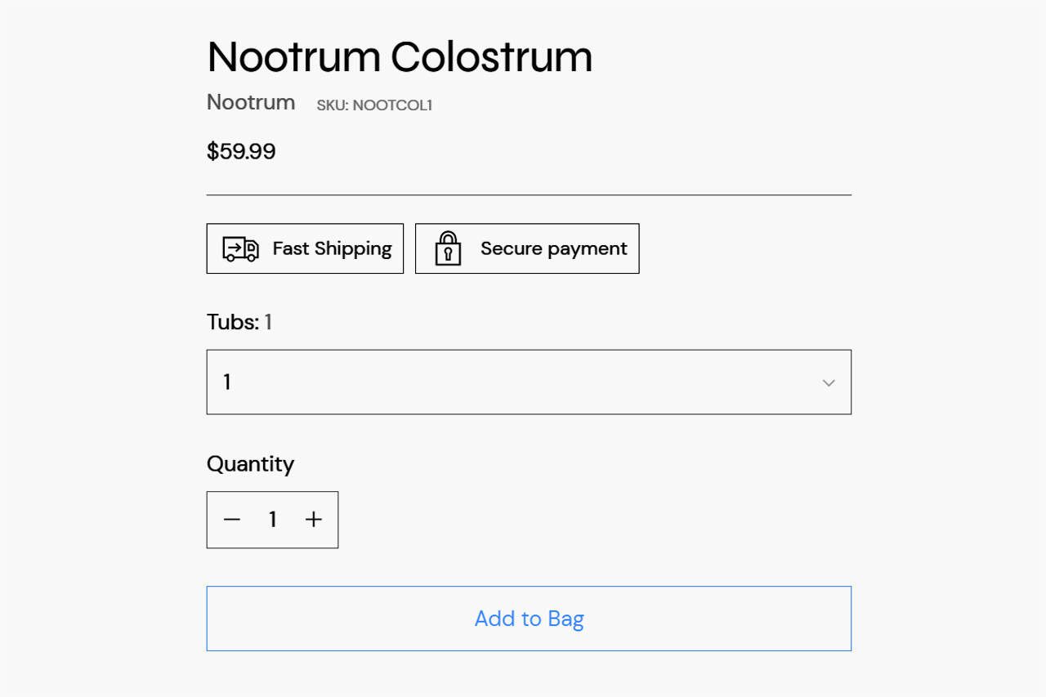Increase quantity with the plus icon
Screen dimensions: 1046x697
point(314,520)
